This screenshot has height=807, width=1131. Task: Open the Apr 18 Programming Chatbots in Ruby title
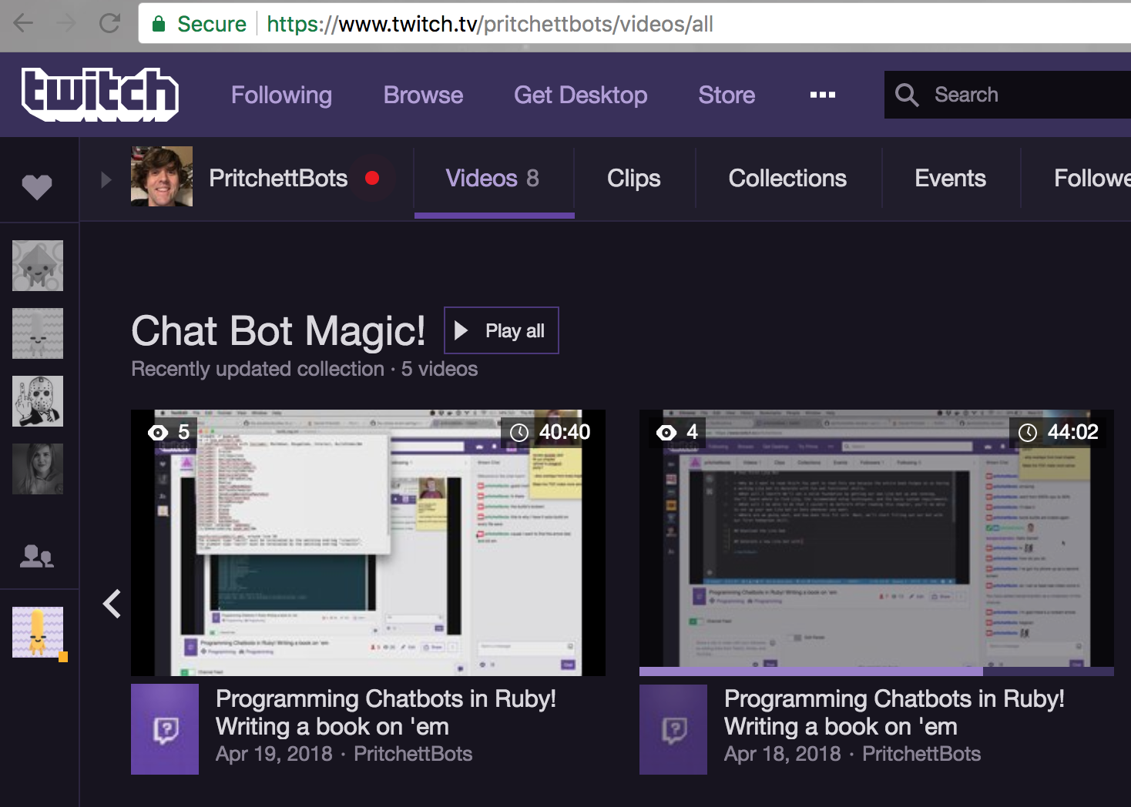(894, 712)
